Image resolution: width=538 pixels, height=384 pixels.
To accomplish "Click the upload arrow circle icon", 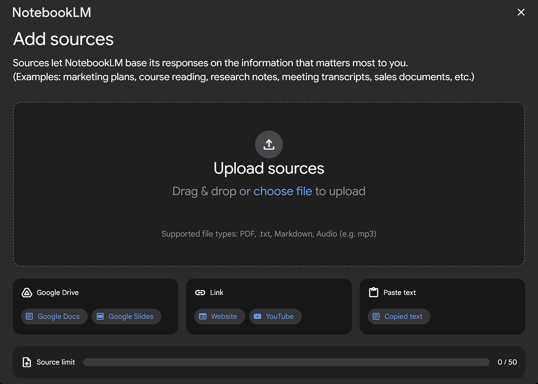I will click(x=269, y=144).
